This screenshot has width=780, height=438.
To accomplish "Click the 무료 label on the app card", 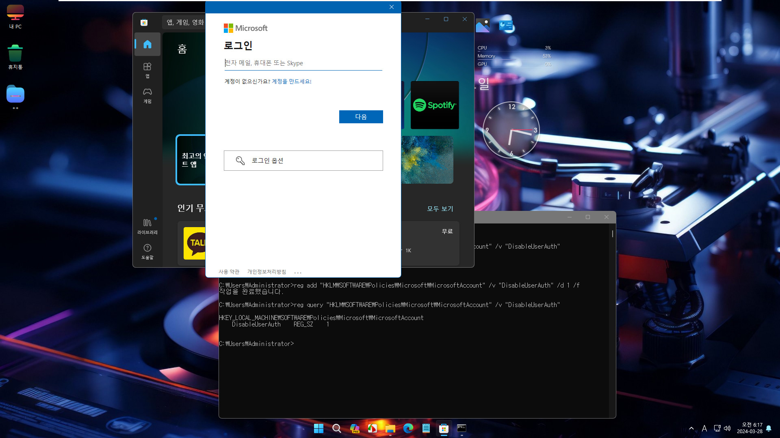I will (x=447, y=231).
